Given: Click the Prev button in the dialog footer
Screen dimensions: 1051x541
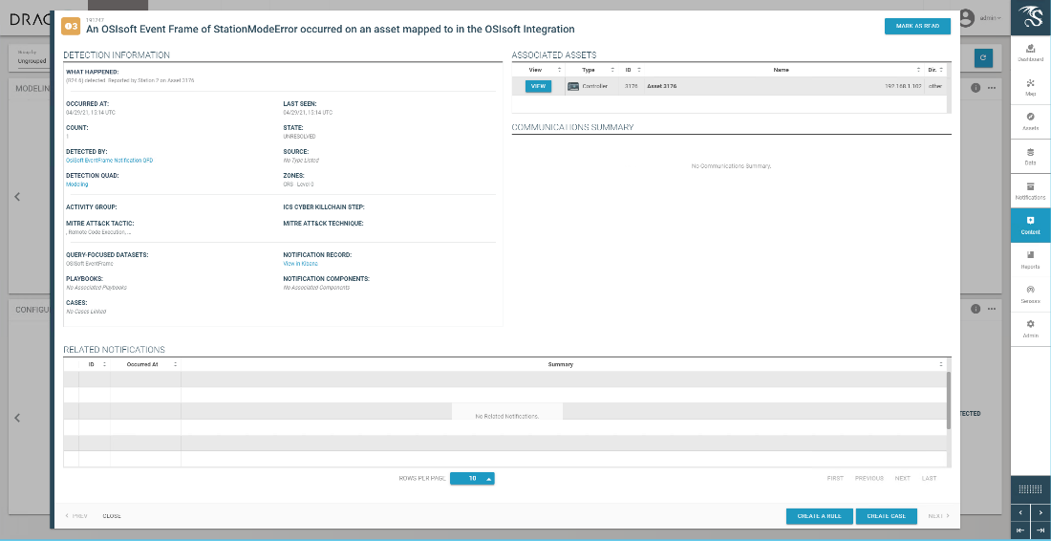Looking at the screenshot, I should click(76, 516).
